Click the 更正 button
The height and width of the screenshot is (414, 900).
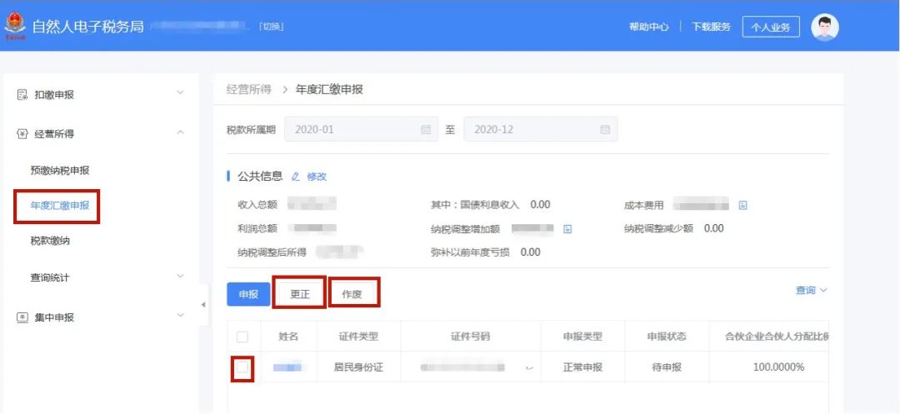click(x=300, y=294)
